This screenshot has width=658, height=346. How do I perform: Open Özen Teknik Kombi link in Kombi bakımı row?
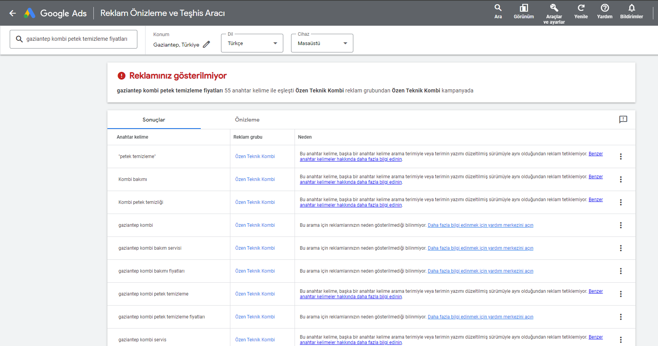pos(255,179)
